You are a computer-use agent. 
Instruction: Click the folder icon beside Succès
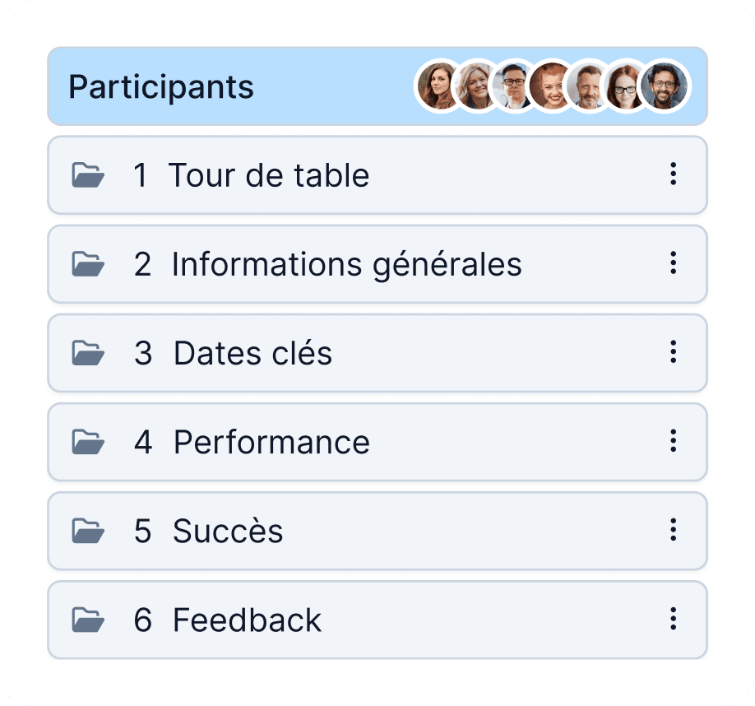(88, 531)
